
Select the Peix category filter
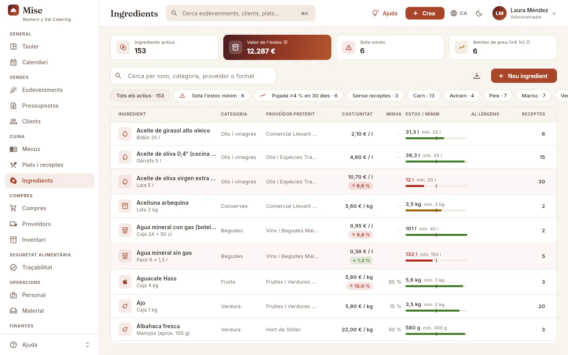498,95
